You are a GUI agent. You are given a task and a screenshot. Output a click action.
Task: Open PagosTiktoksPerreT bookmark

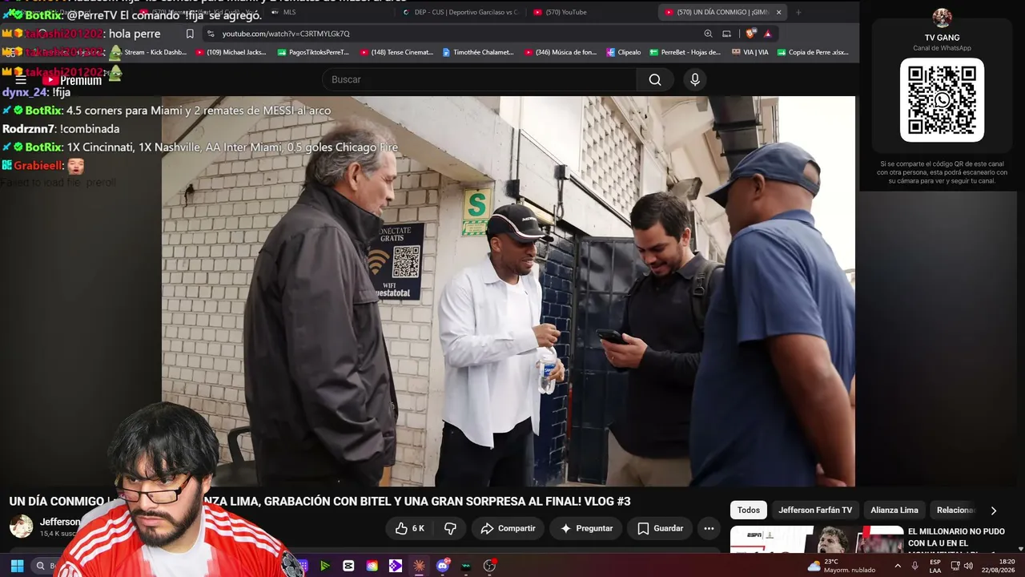(313, 53)
